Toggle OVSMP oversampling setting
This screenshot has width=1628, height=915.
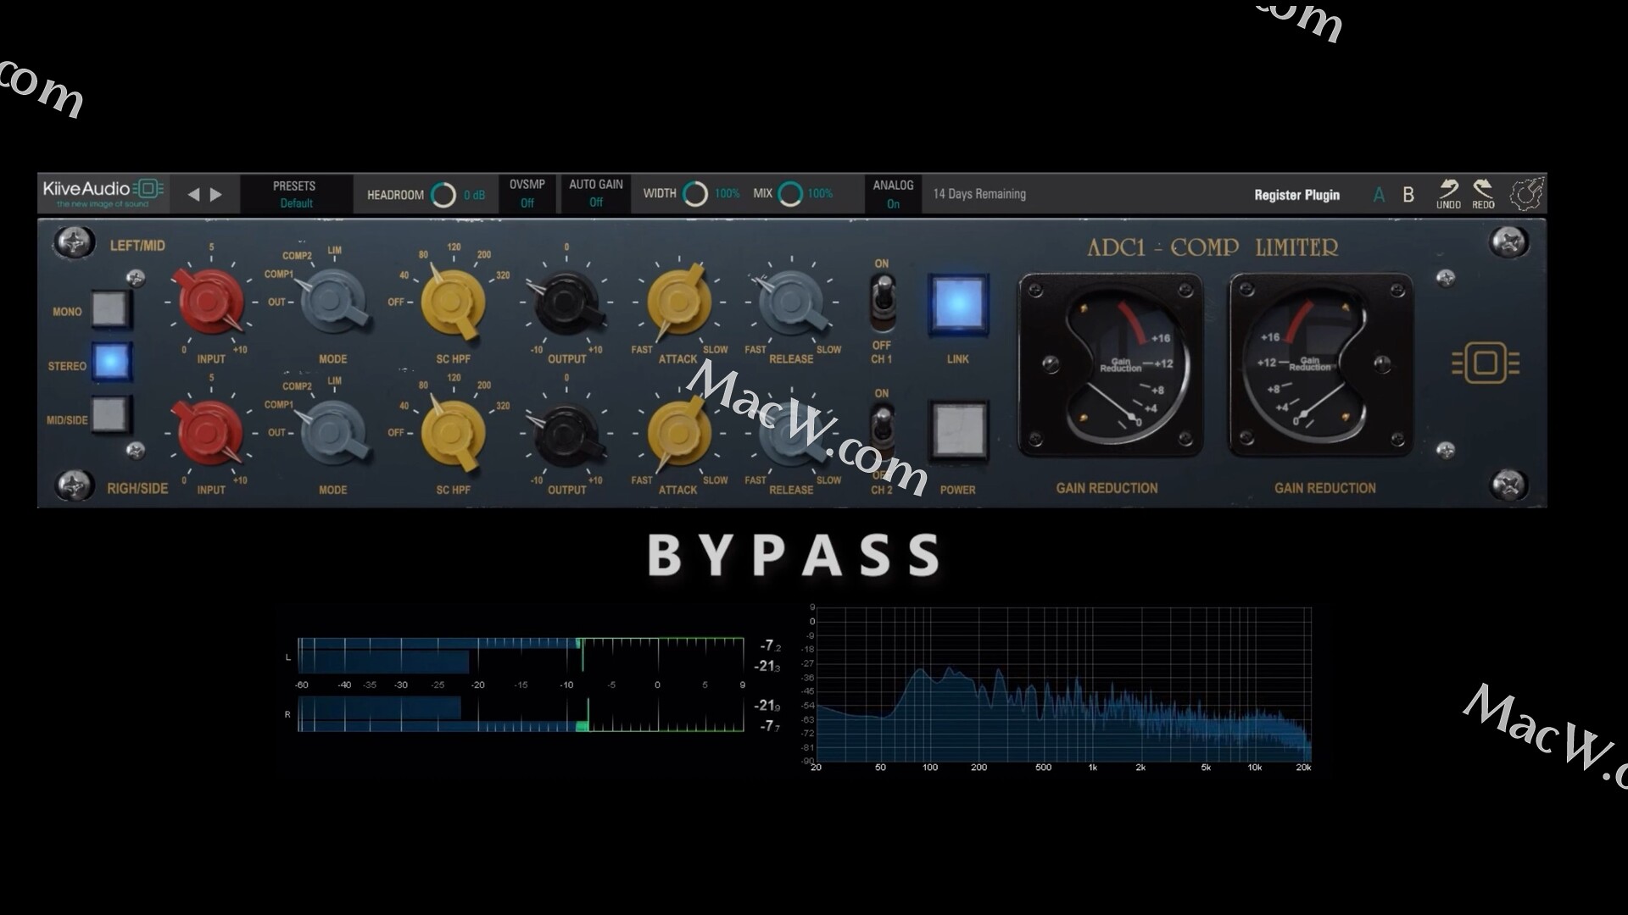[x=527, y=193]
